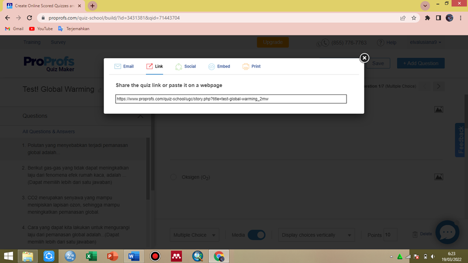Open the Help link
This screenshot has width=468, height=263.
[x=386, y=43]
